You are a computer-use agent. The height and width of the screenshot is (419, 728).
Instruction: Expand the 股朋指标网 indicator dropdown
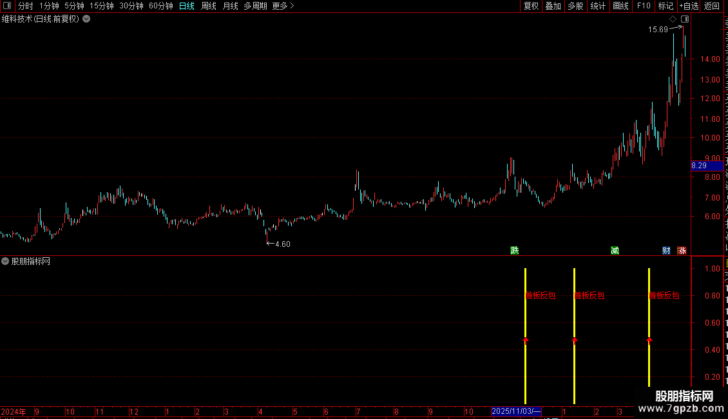coord(5,261)
